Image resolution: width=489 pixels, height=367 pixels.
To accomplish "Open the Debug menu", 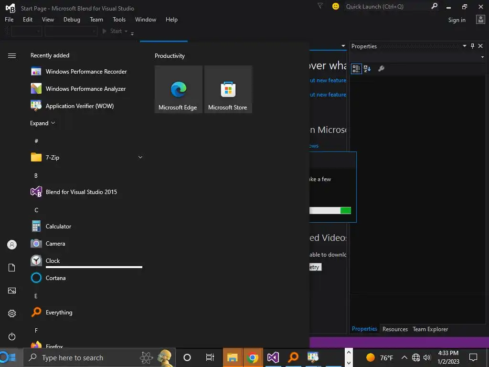I will tap(72, 19).
